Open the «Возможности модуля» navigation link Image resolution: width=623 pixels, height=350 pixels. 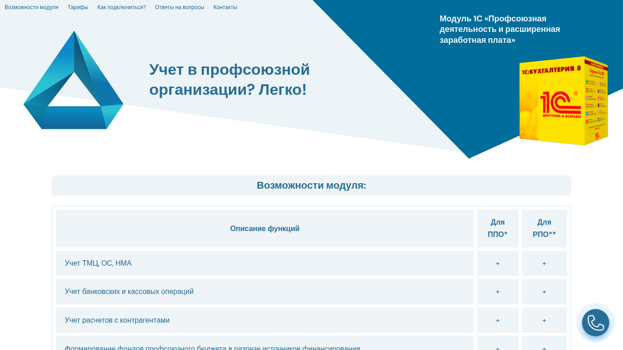[31, 7]
